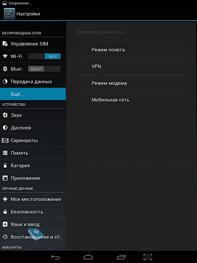Tap the Home navigation button
Image resolution: width=197 pixels, height=263 pixels.
[x=88, y=257]
